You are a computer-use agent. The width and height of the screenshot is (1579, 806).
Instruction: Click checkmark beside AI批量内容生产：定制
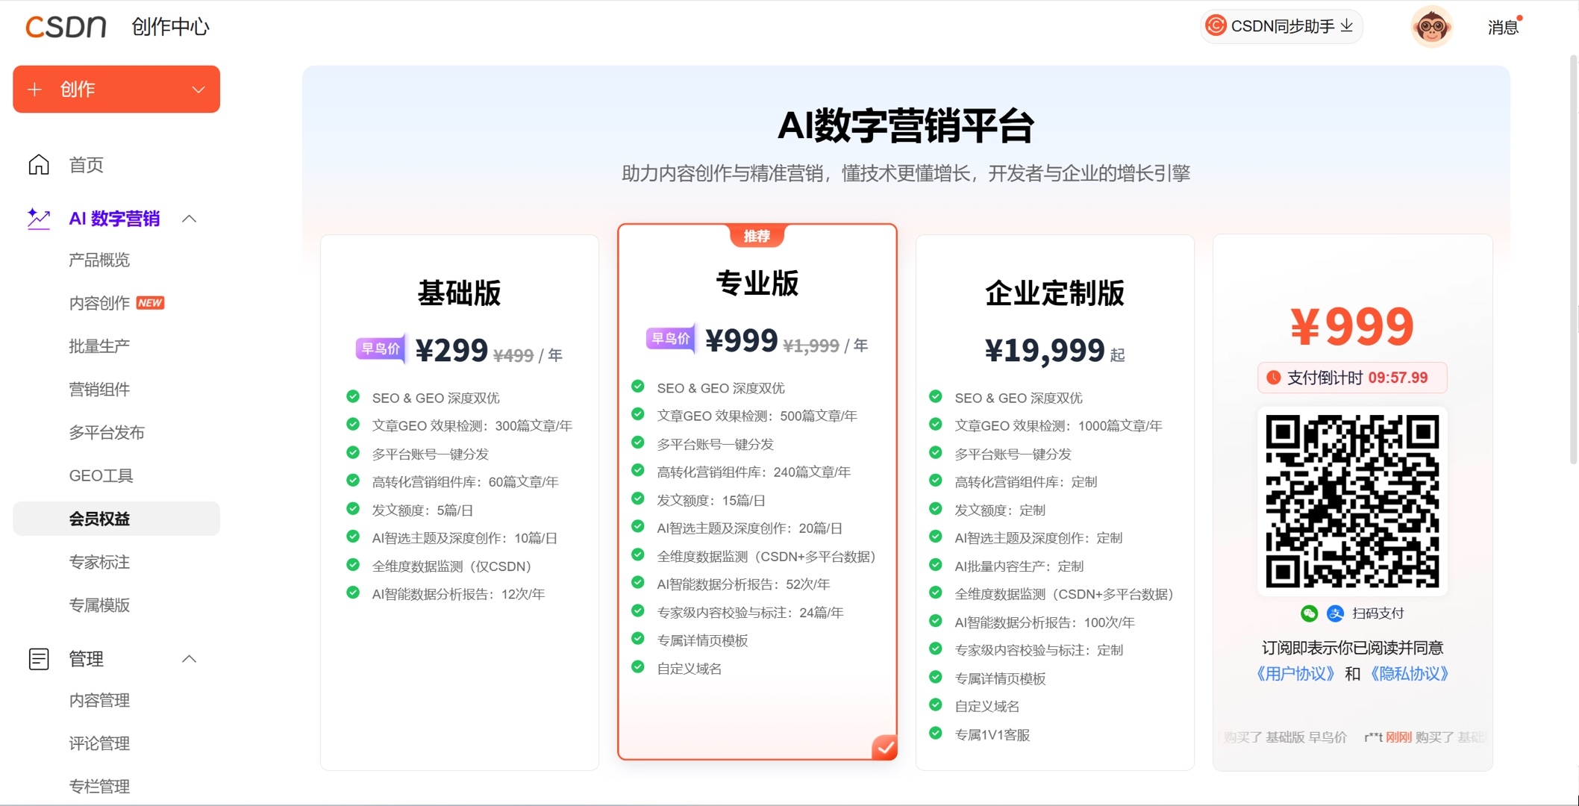pyautogui.click(x=935, y=565)
